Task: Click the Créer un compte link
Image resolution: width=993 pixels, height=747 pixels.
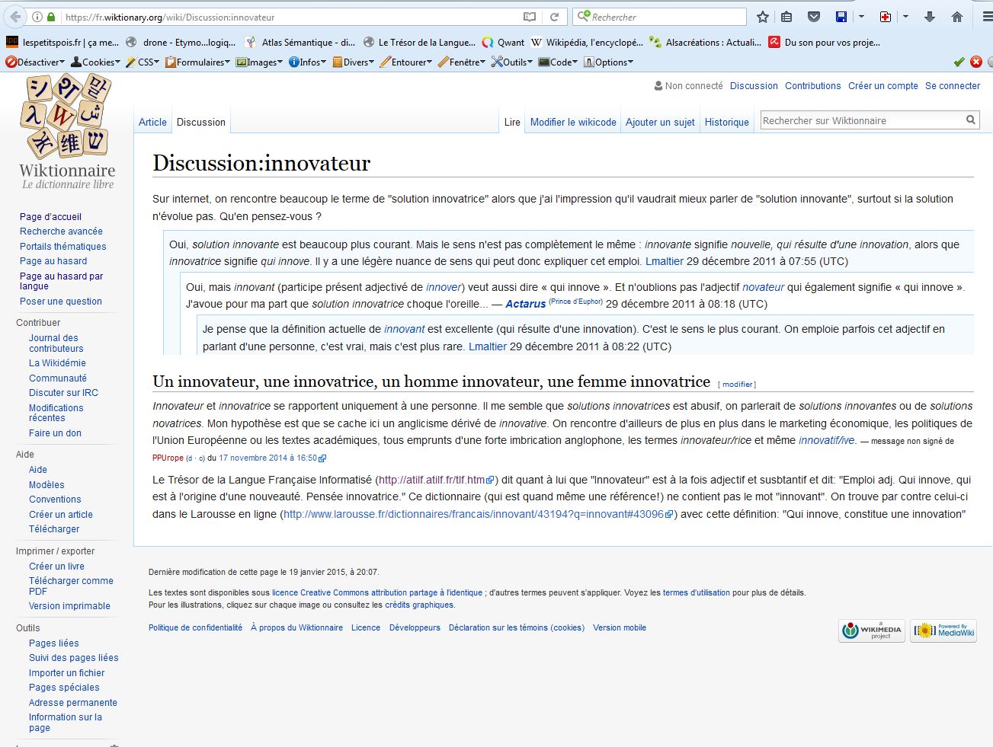Action: pyautogui.click(x=882, y=86)
